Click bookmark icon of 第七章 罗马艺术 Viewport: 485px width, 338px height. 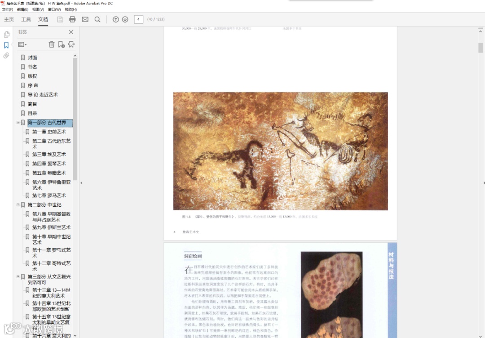pyautogui.click(x=27, y=196)
